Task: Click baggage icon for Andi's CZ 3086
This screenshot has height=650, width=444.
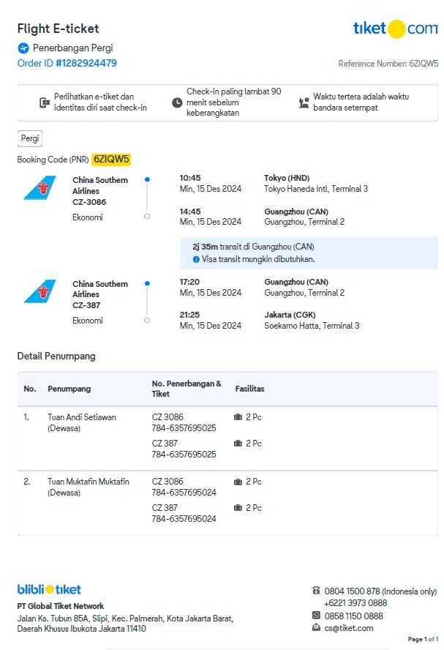Action: pyautogui.click(x=238, y=417)
